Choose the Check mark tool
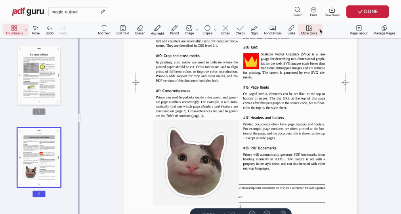The width and height of the screenshot is (401, 214). (240, 30)
